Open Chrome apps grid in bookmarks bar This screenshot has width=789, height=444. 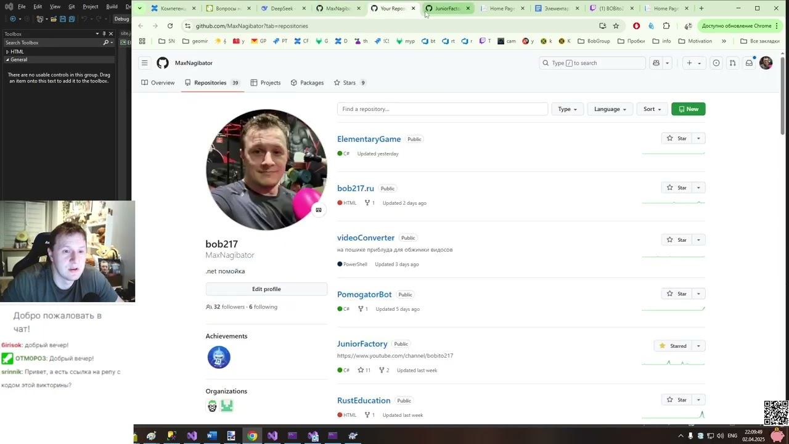142,41
